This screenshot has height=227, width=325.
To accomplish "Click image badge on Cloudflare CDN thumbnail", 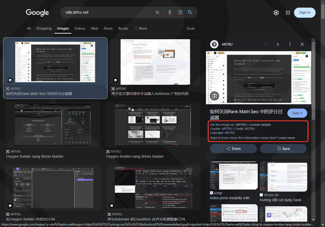I will 112,205.
